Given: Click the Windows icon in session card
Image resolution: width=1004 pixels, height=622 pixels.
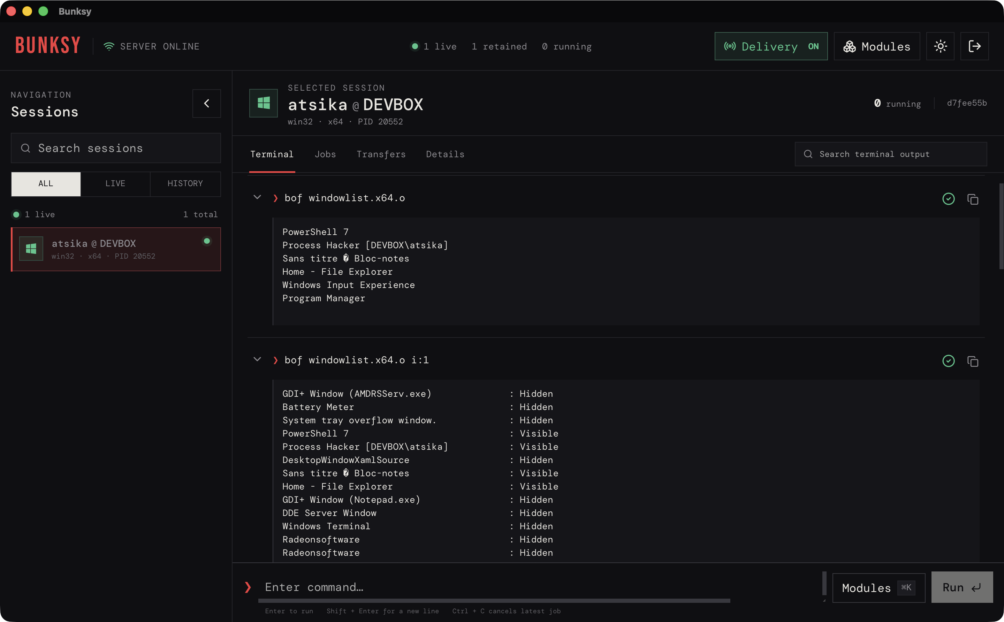Looking at the screenshot, I should point(31,249).
